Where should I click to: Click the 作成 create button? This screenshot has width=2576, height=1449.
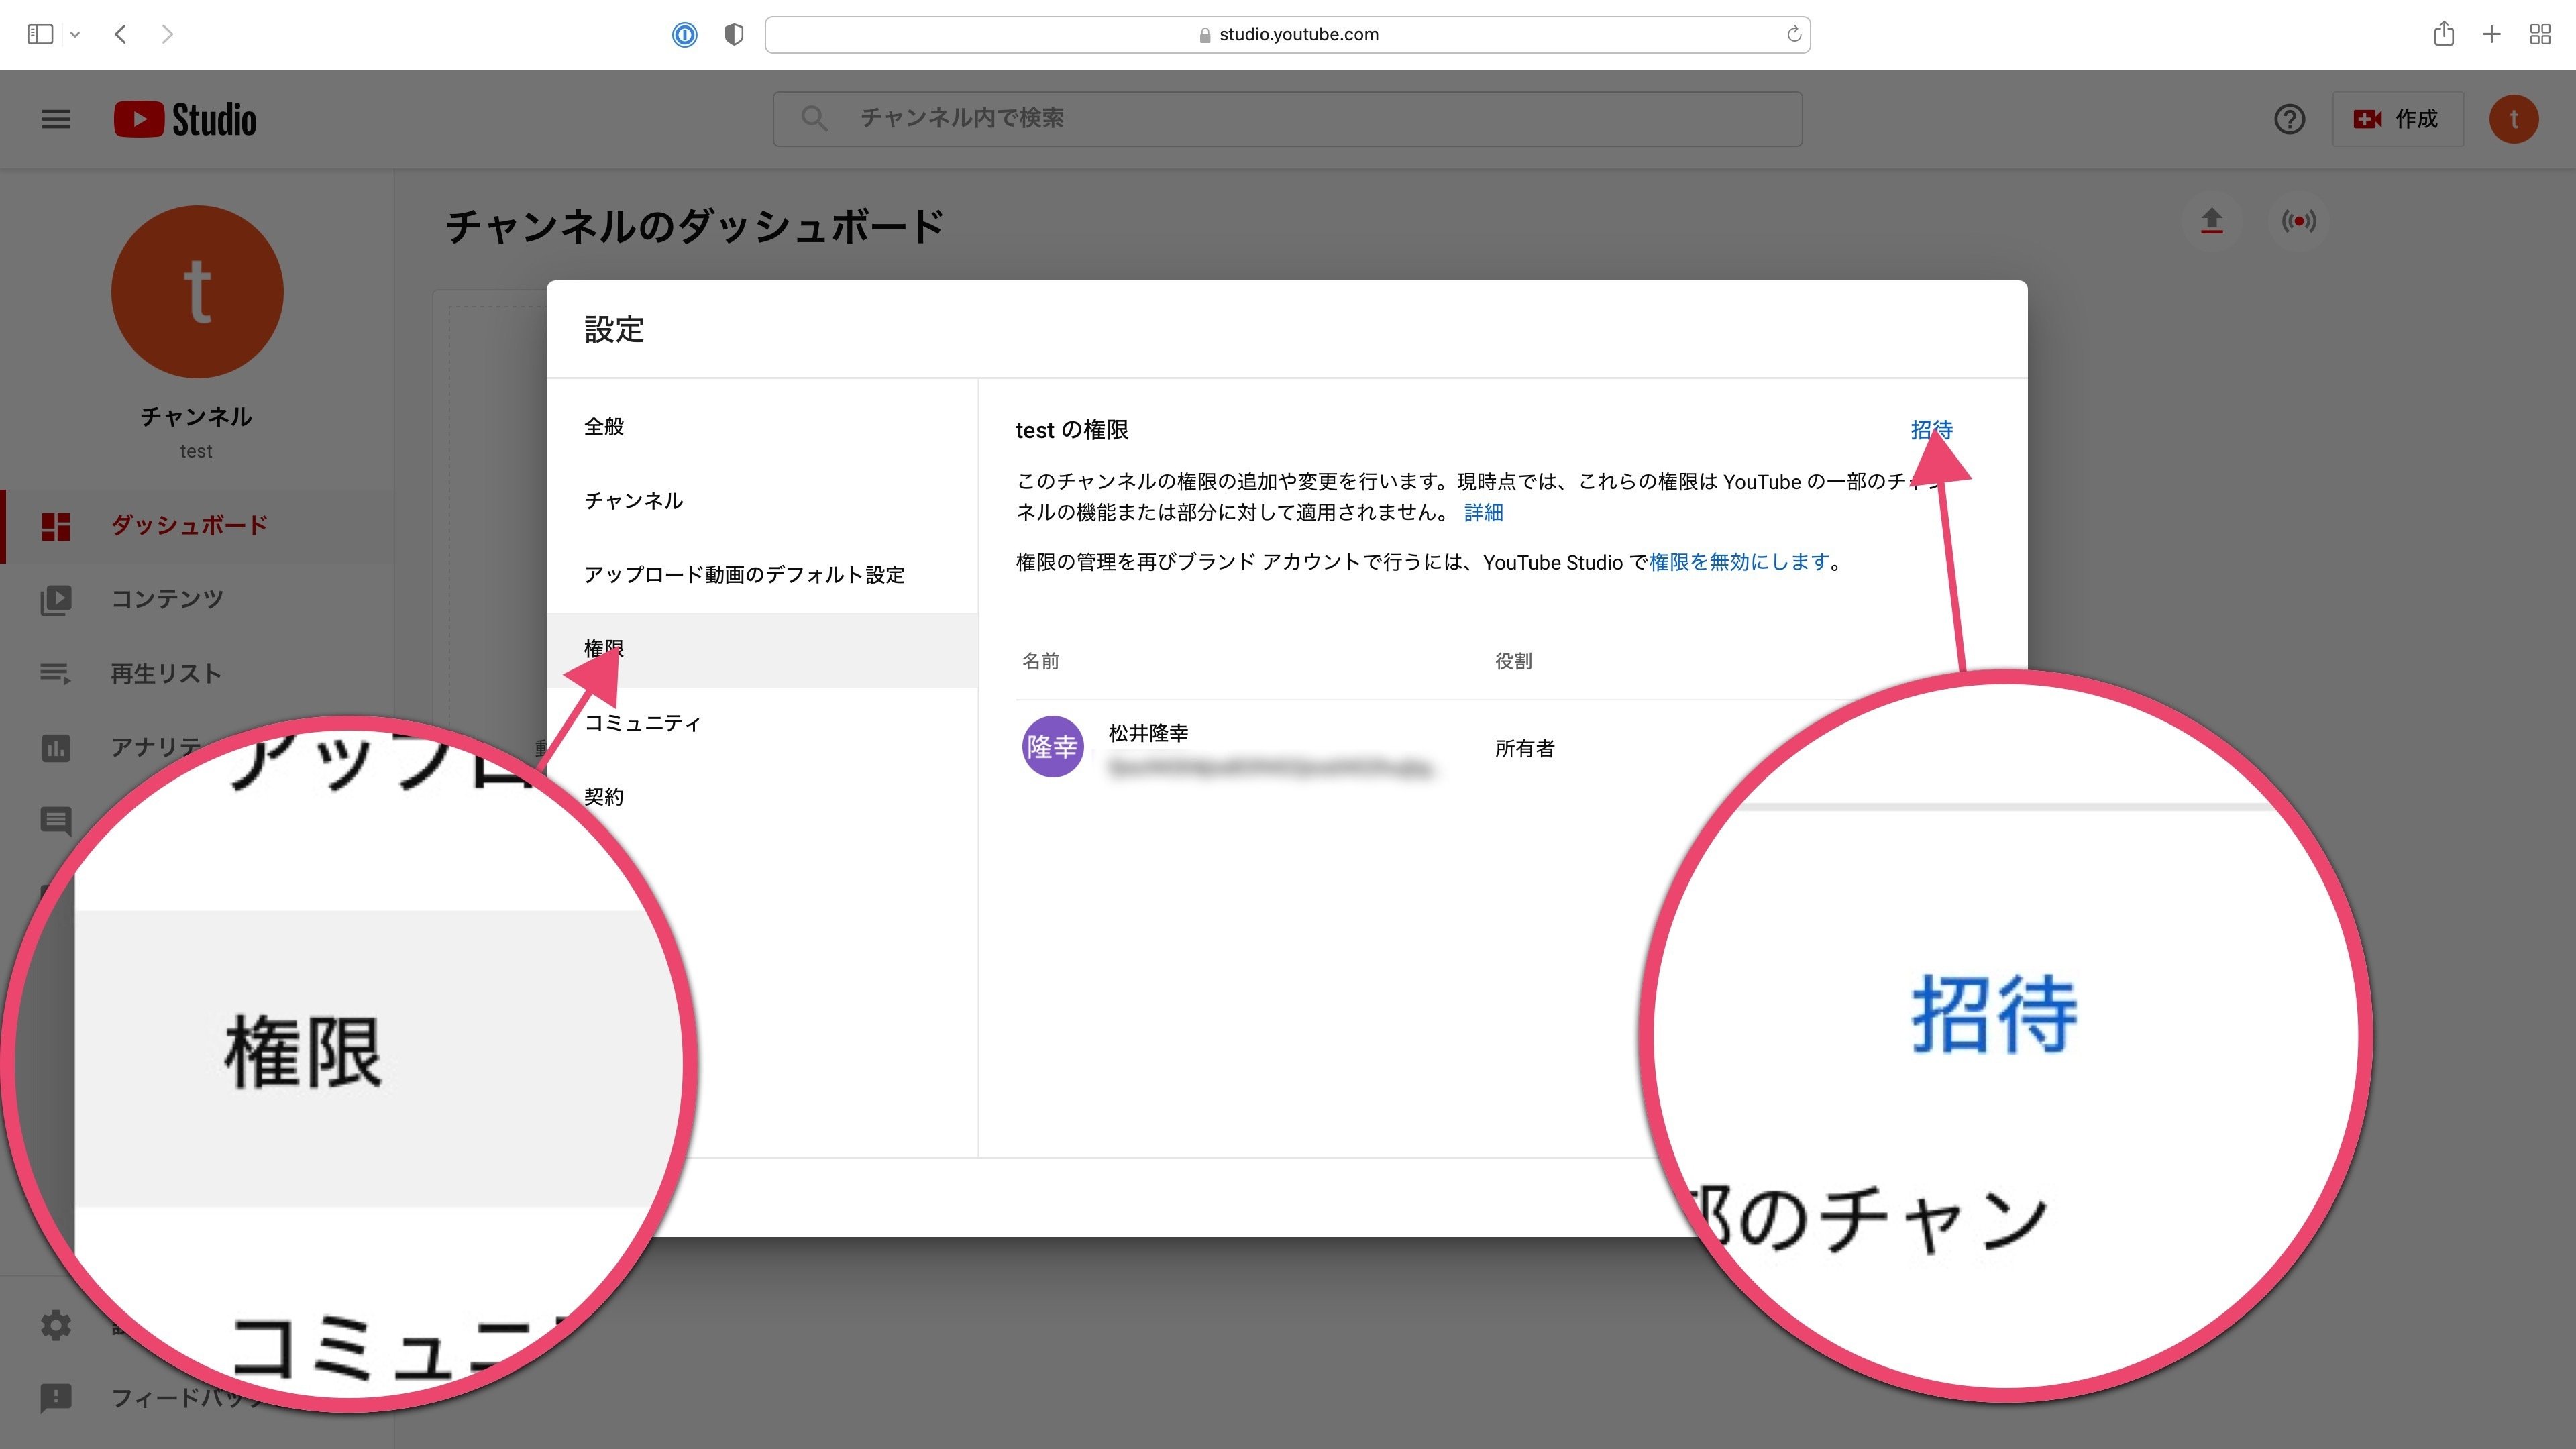(2397, 119)
